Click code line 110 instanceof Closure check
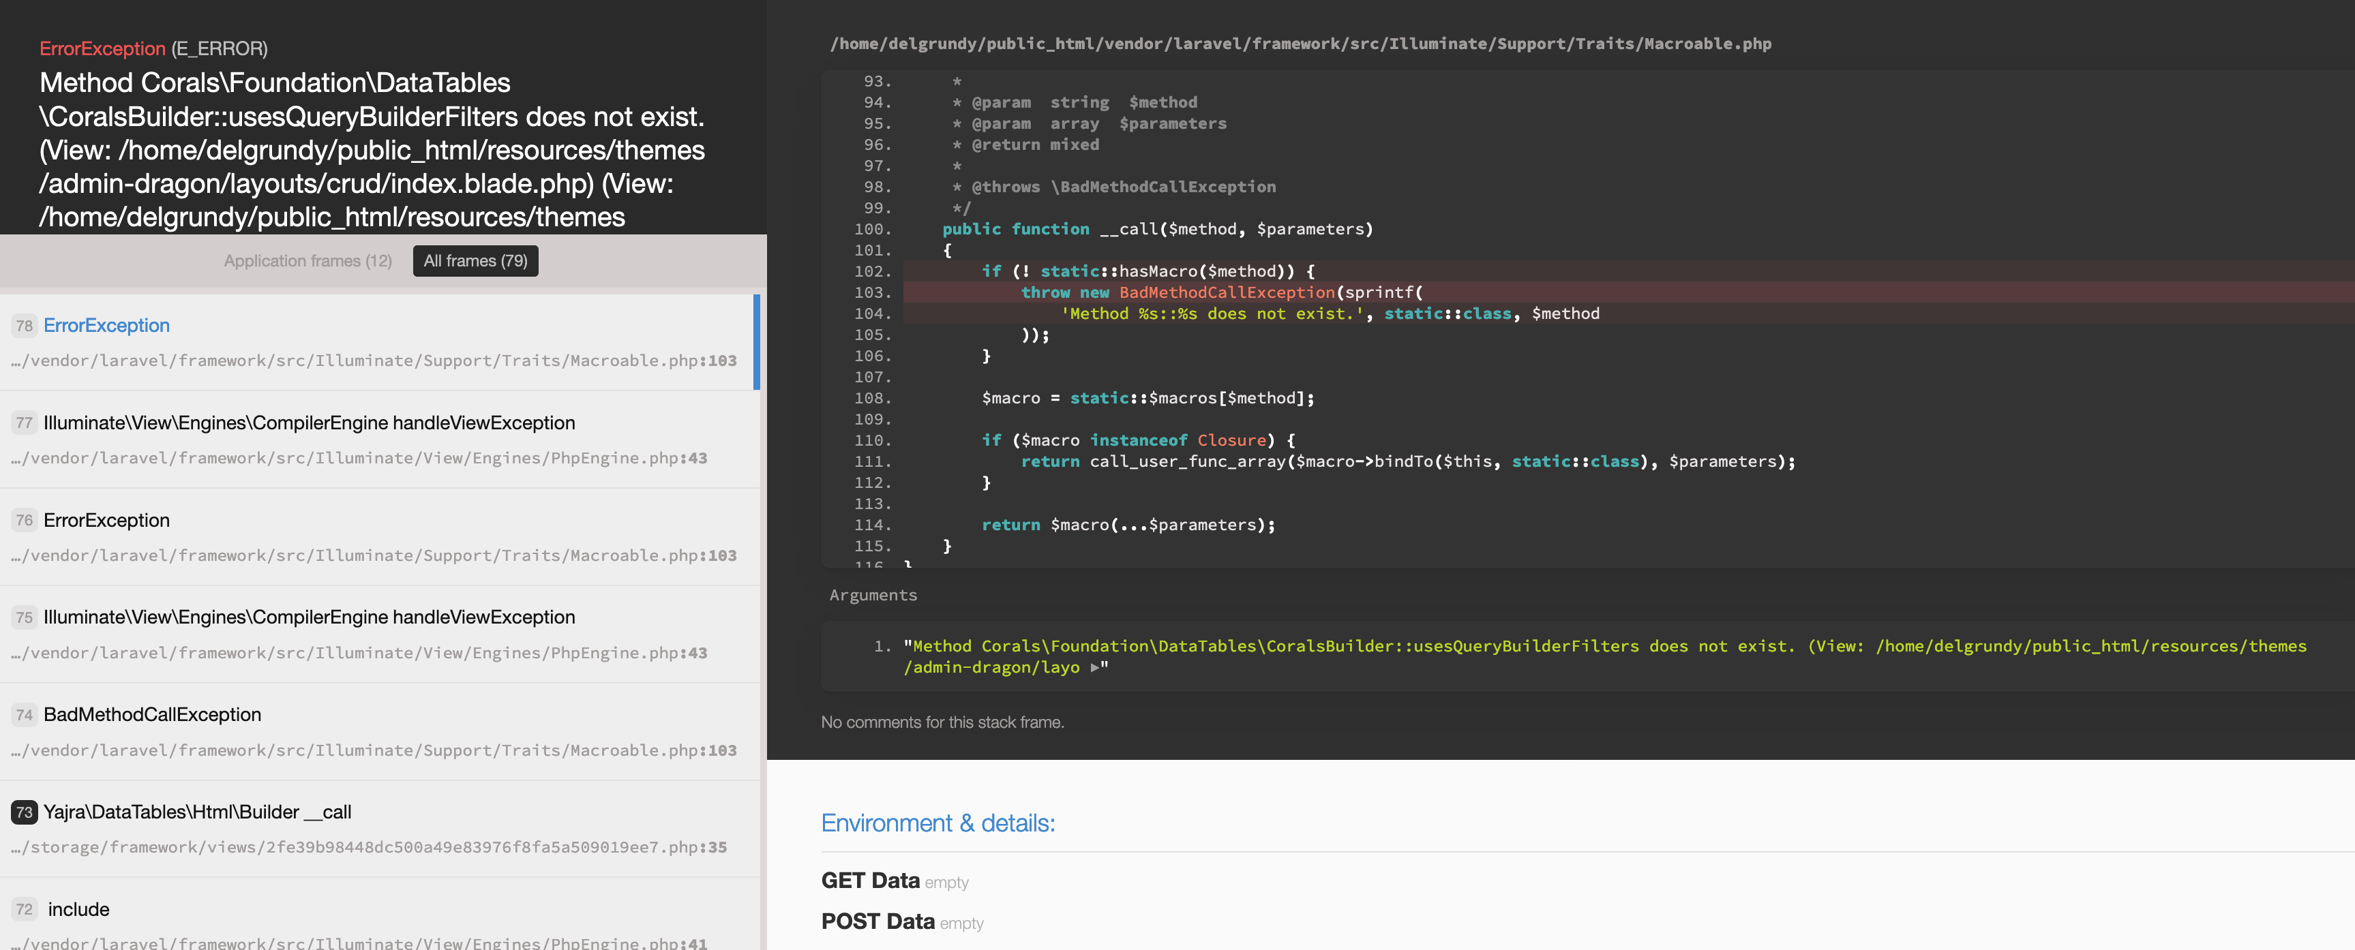The image size is (2355, 950). pos(1138,440)
